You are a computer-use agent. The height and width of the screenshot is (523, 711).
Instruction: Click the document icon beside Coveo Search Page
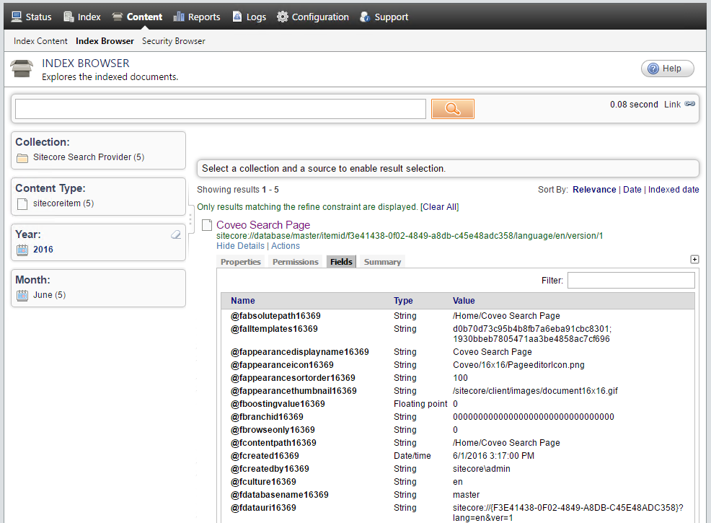[207, 225]
